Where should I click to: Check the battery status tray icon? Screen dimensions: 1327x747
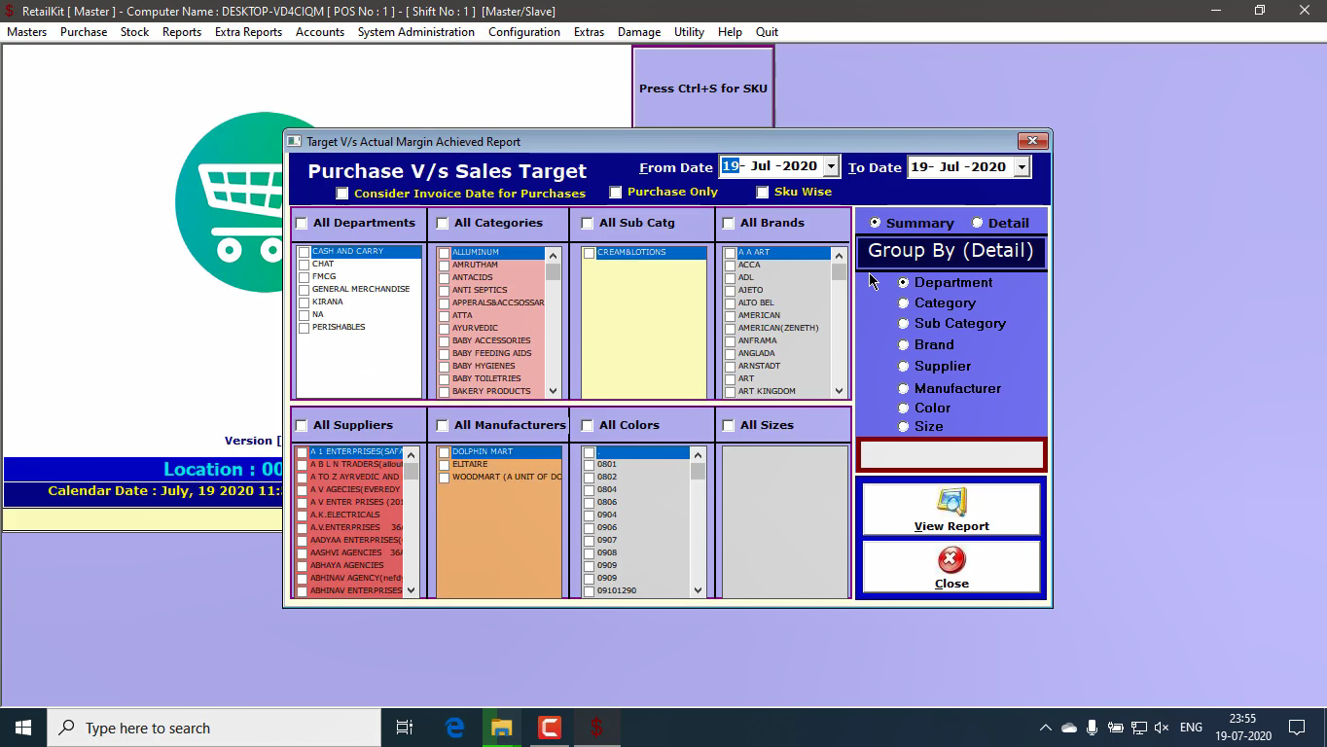click(1115, 728)
